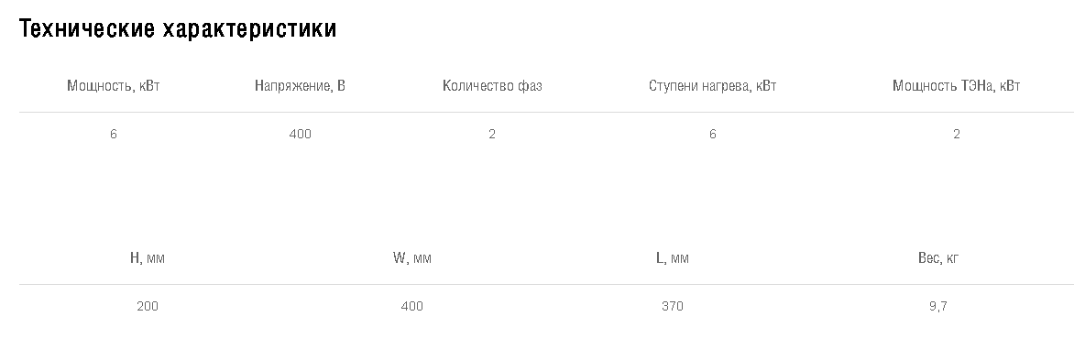Click the length value 370
Screen dimensions: 1074x349
click(673, 306)
